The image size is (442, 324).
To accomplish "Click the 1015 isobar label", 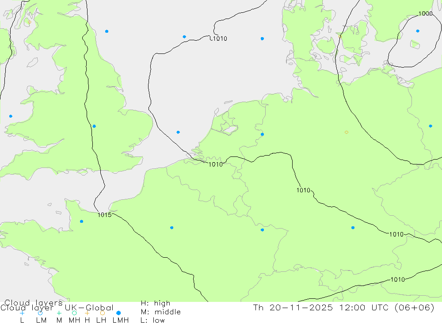I will [x=105, y=215].
